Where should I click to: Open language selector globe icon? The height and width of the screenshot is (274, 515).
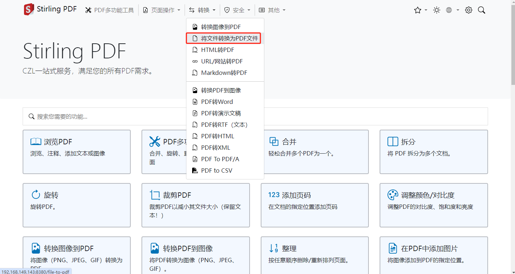click(449, 10)
